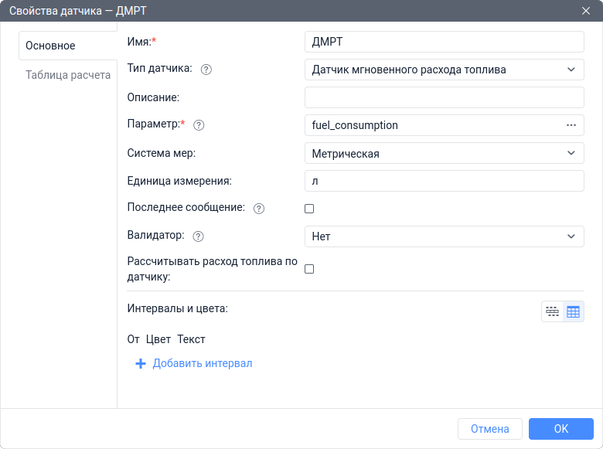This screenshot has height=449, width=603.
Task: Click the help icon next to Тип датчика
Action: tap(206, 69)
